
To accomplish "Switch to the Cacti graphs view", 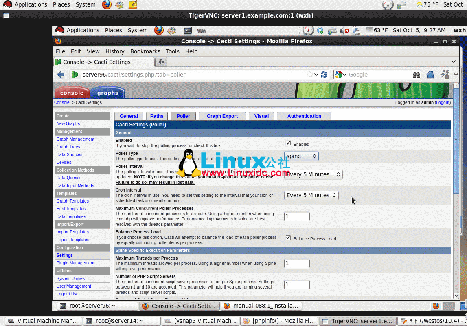I will (x=107, y=93).
